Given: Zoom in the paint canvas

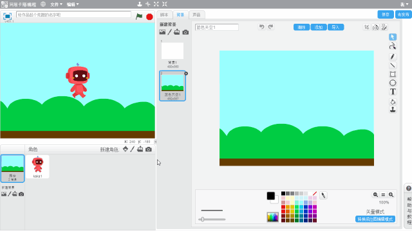Looking at the screenshot, I should point(391,194).
